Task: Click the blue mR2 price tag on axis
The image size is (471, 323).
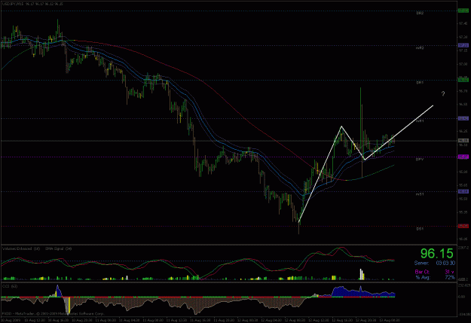Action: coord(463,45)
